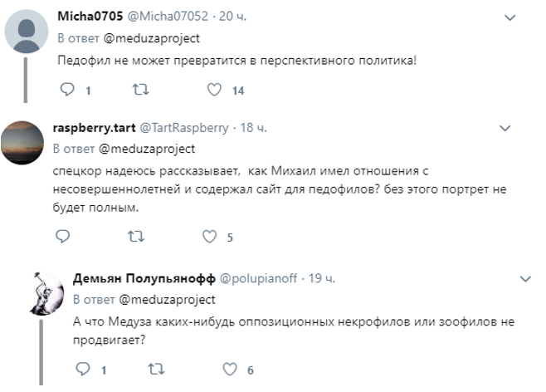
Task: Visit @TartRaspberry handle link
Action: coord(184,128)
